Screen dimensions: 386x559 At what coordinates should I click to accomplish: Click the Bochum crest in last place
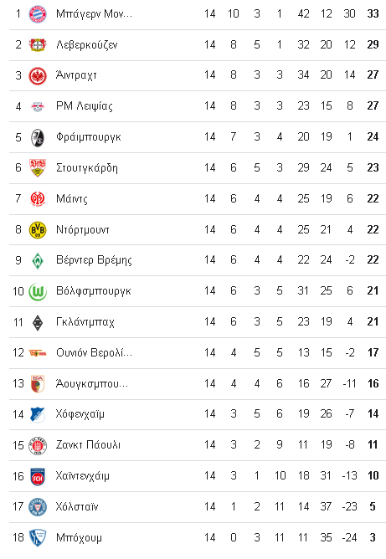click(38, 537)
